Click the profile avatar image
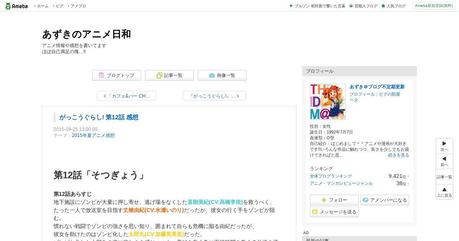This screenshot has width=459, height=241. pos(328,102)
